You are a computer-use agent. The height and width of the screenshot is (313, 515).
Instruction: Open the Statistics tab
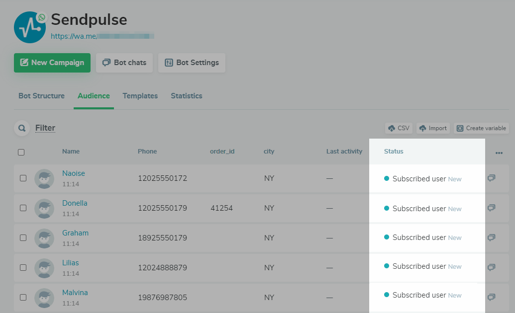[x=186, y=96]
